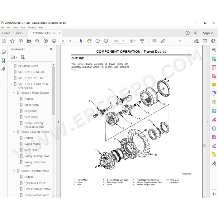218x218 pixels.
Task: Open the File menu
Action: [2, 28]
